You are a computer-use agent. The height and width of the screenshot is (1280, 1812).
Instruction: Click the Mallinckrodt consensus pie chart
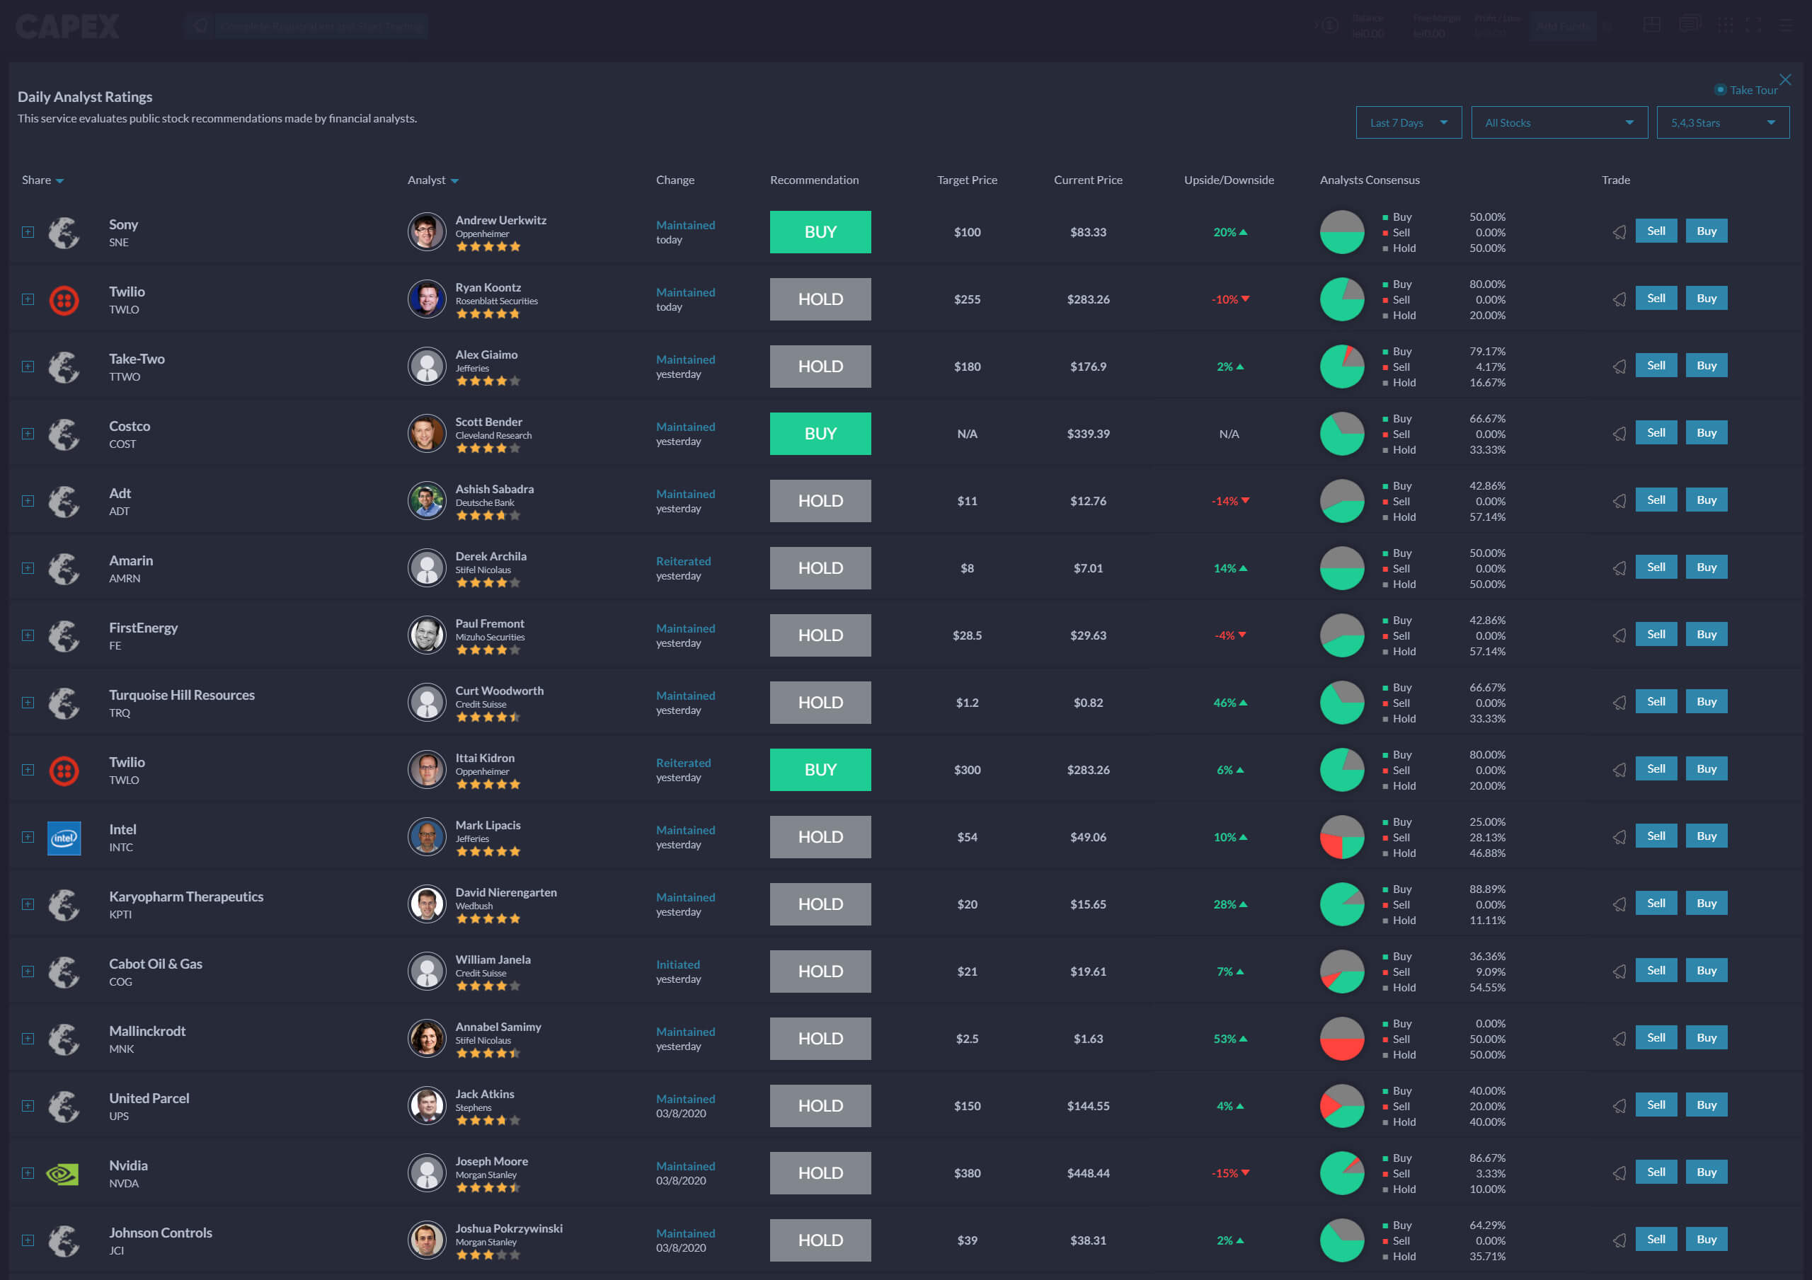[1341, 1039]
